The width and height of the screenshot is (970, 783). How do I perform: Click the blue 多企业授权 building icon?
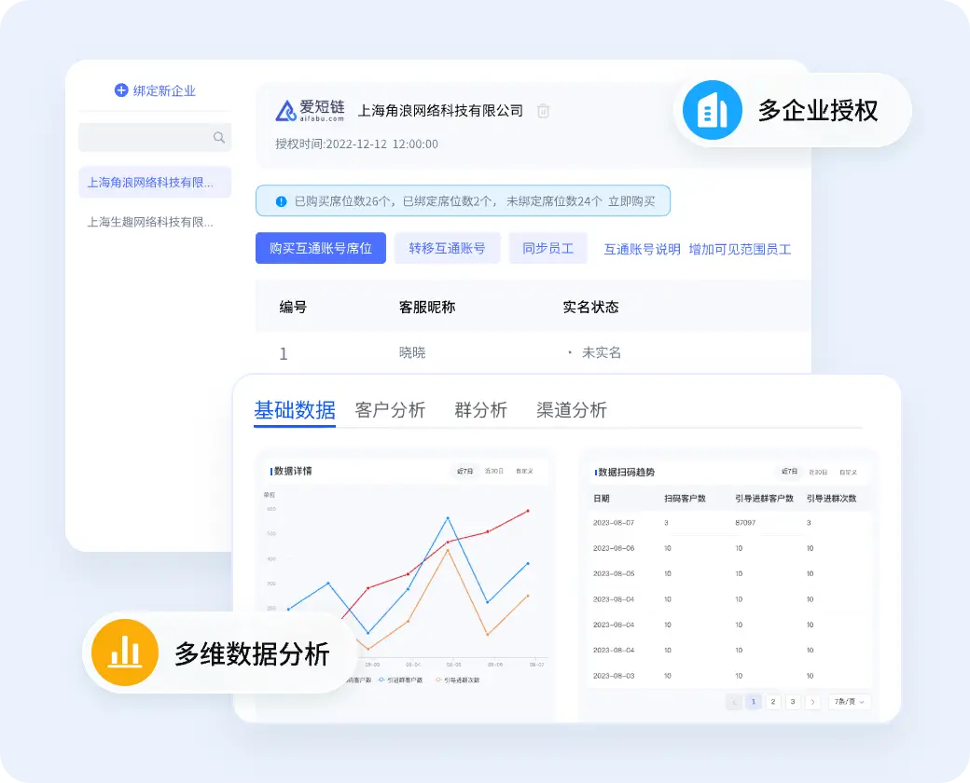point(712,110)
